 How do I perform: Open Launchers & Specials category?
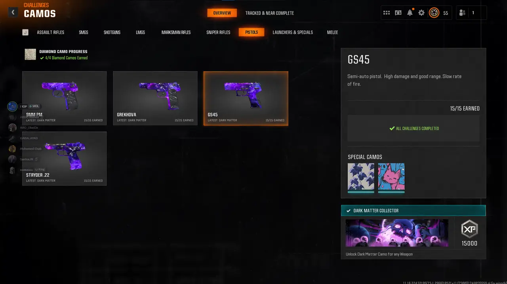pos(293,32)
